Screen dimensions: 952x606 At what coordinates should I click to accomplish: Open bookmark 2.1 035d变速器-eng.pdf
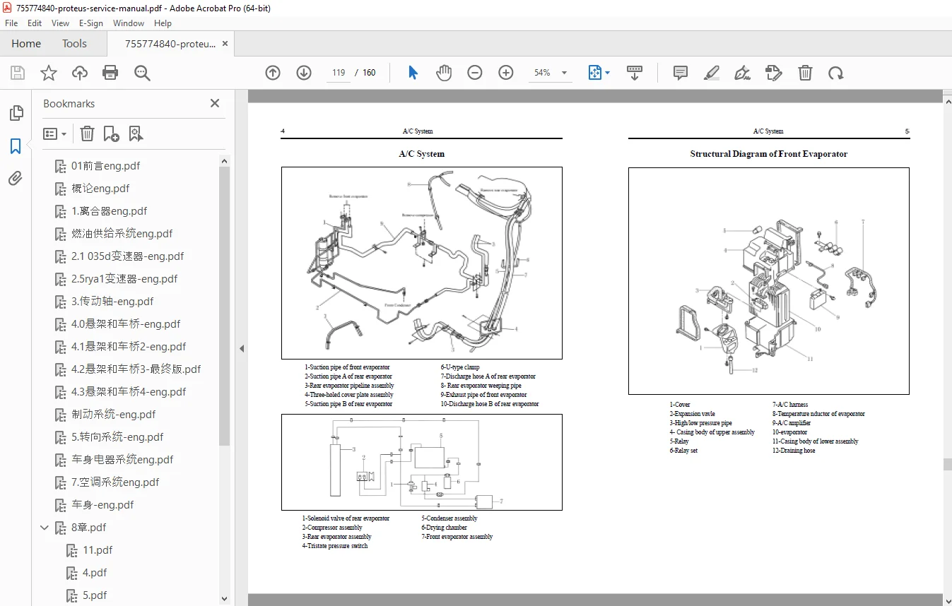click(128, 256)
